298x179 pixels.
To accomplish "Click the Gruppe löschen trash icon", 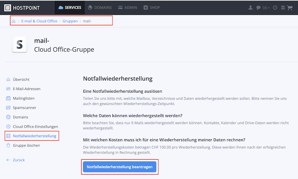I will coord(8,146).
